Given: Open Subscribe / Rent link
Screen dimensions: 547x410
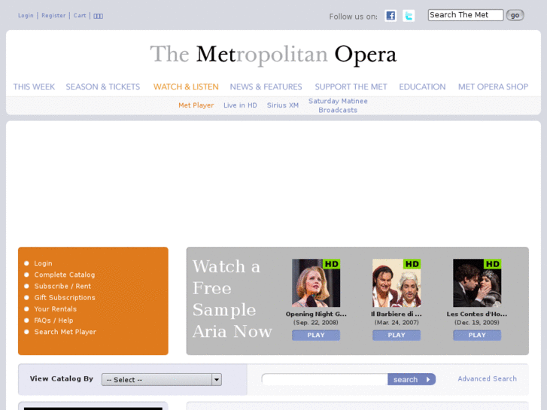Looking at the screenshot, I should point(62,286).
